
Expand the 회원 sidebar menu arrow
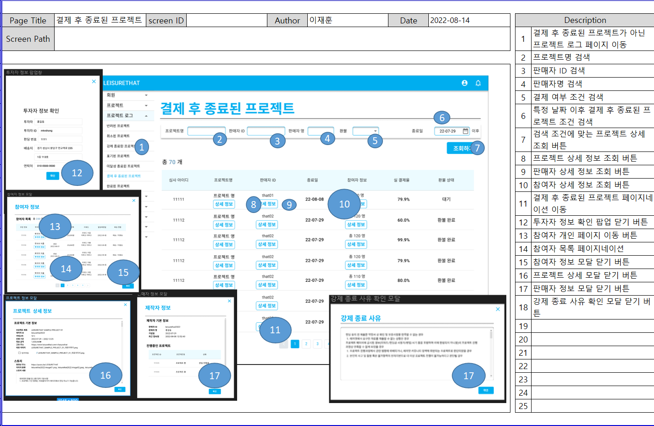click(146, 95)
